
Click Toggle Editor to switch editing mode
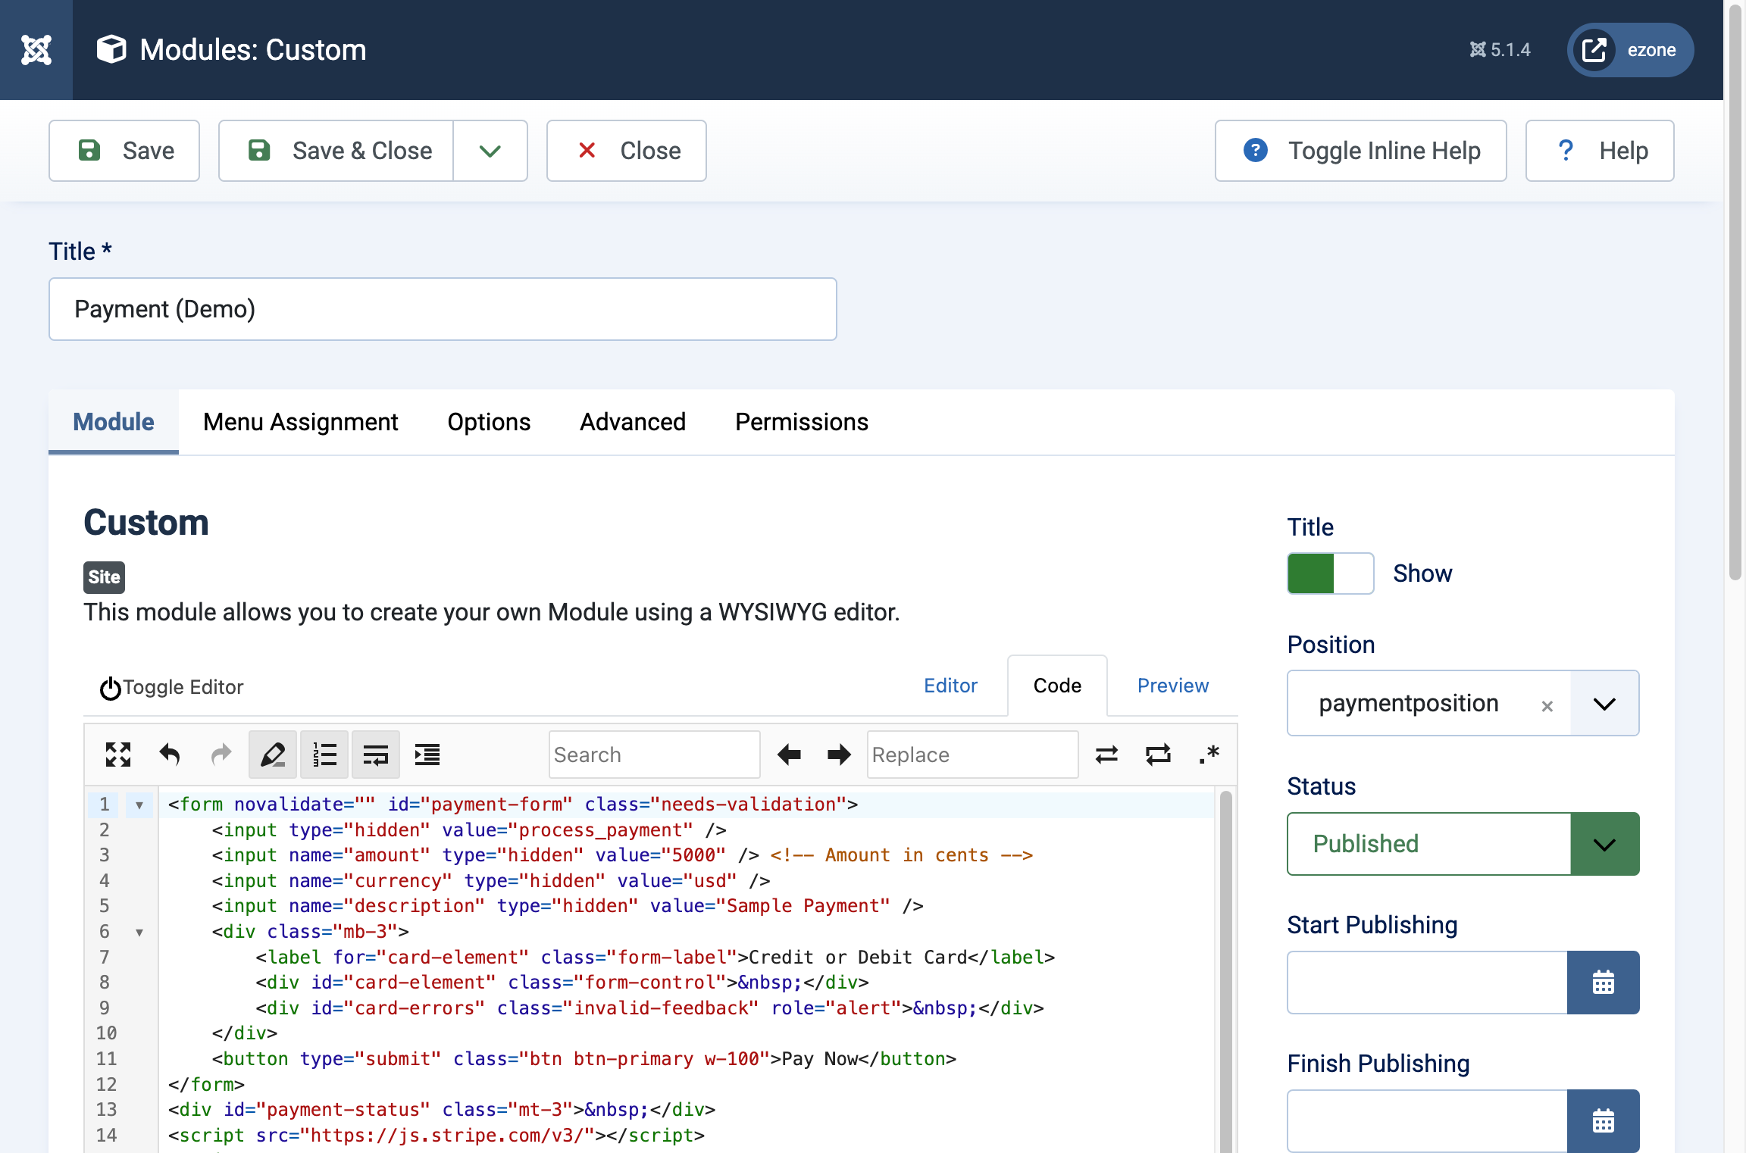coord(171,687)
